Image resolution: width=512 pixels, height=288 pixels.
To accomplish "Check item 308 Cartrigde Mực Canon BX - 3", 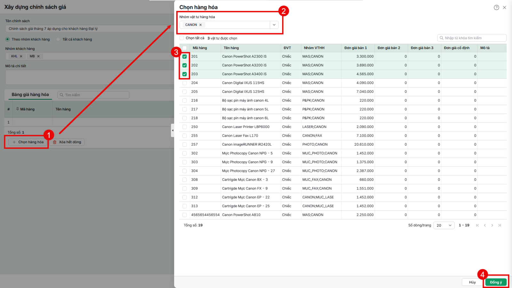I will (x=185, y=180).
